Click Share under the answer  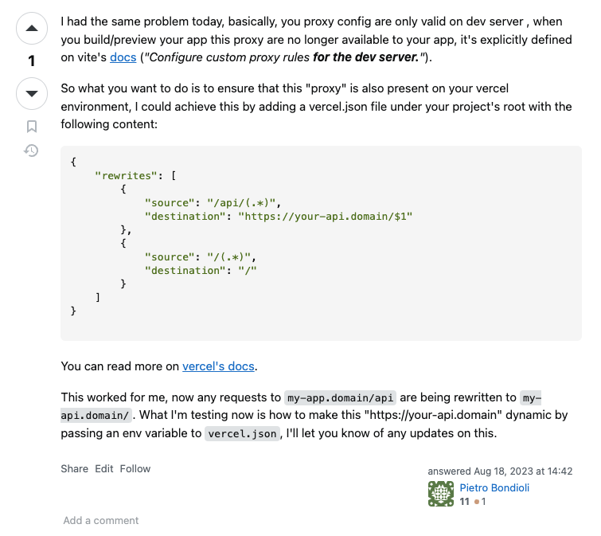74,468
